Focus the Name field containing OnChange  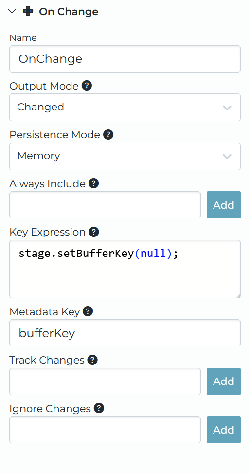tap(125, 59)
